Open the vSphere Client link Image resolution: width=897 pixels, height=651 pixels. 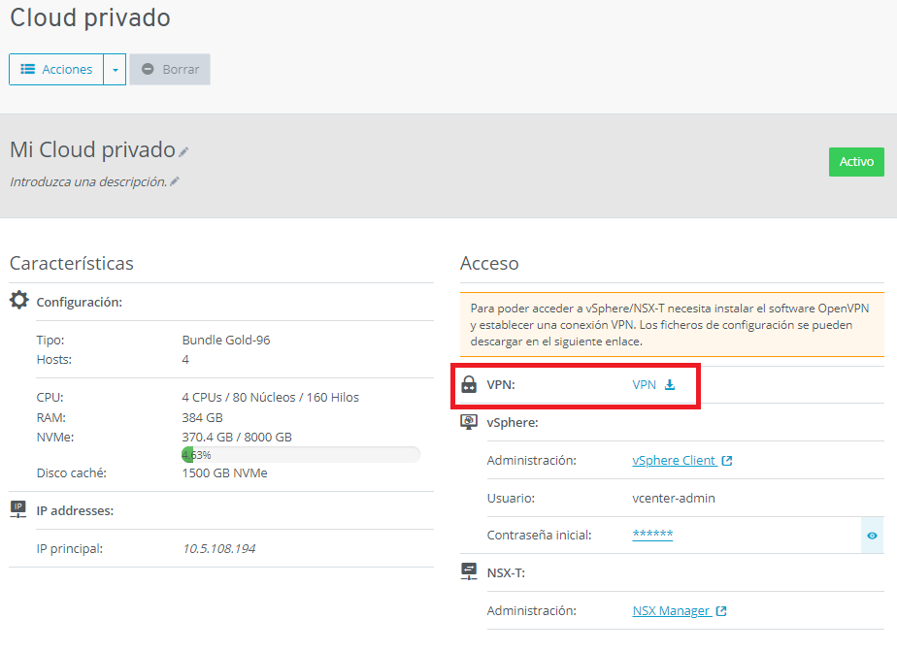pos(674,460)
